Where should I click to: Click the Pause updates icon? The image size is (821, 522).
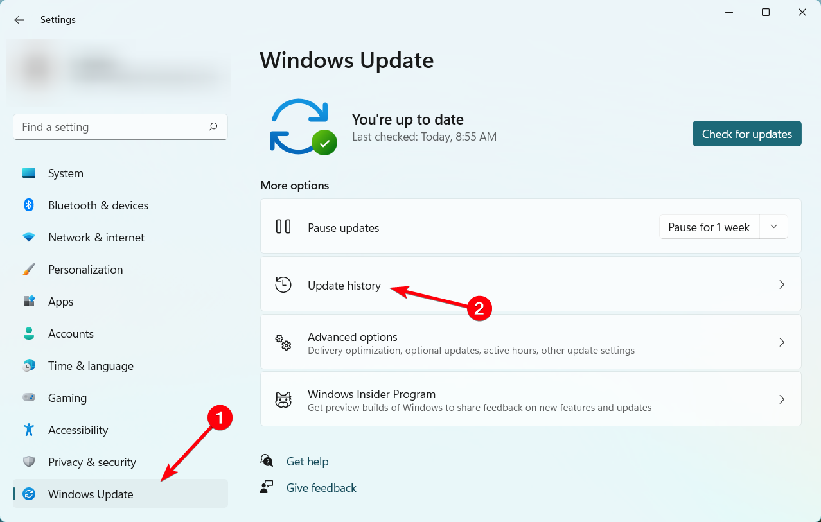click(x=283, y=227)
